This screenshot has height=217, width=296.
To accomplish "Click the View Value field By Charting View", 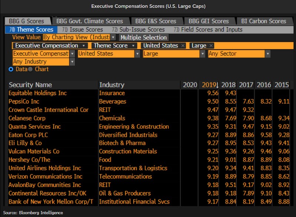I will [77, 37].
